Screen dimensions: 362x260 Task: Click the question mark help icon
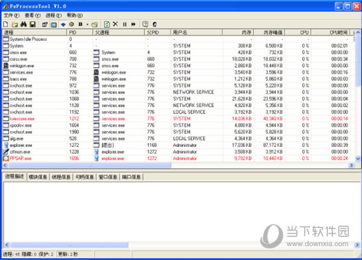click(145, 24)
